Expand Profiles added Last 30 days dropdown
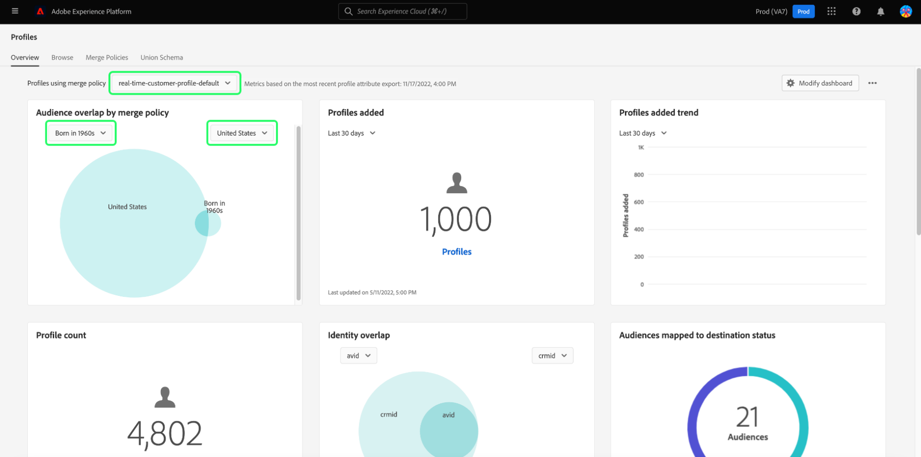Screen dimensions: 921x457 [x=352, y=133]
